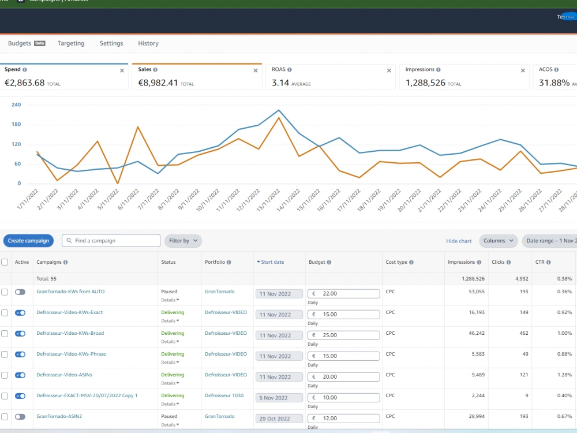Click the Hide chart link
This screenshot has width=577, height=433.
click(x=459, y=241)
